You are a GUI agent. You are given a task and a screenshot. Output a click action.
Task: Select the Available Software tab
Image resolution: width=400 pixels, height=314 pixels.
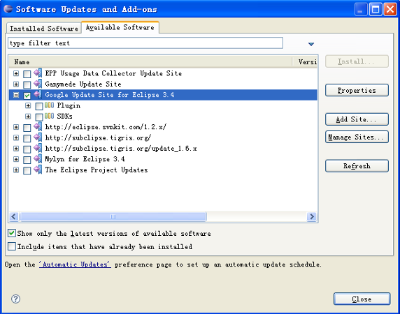pyautogui.click(x=120, y=27)
